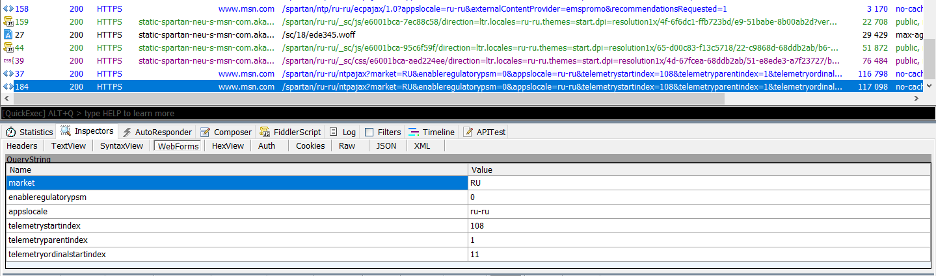The image size is (936, 276).
Task: Click the QuickExec command input box
Action: (x=455, y=113)
